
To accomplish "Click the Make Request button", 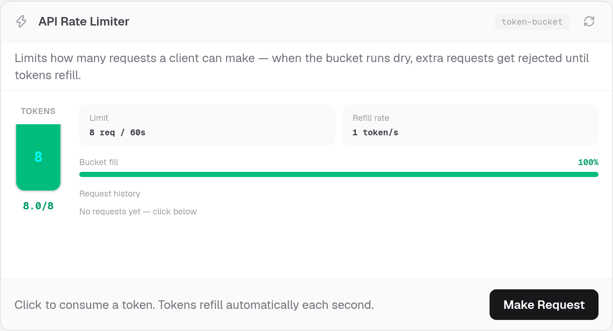I will tap(544, 305).
